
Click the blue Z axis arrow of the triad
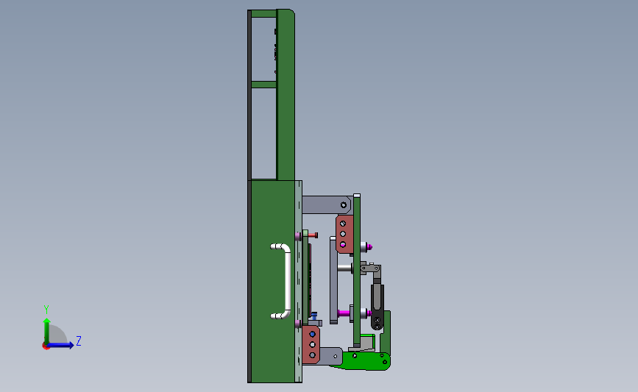tap(61, 345)
